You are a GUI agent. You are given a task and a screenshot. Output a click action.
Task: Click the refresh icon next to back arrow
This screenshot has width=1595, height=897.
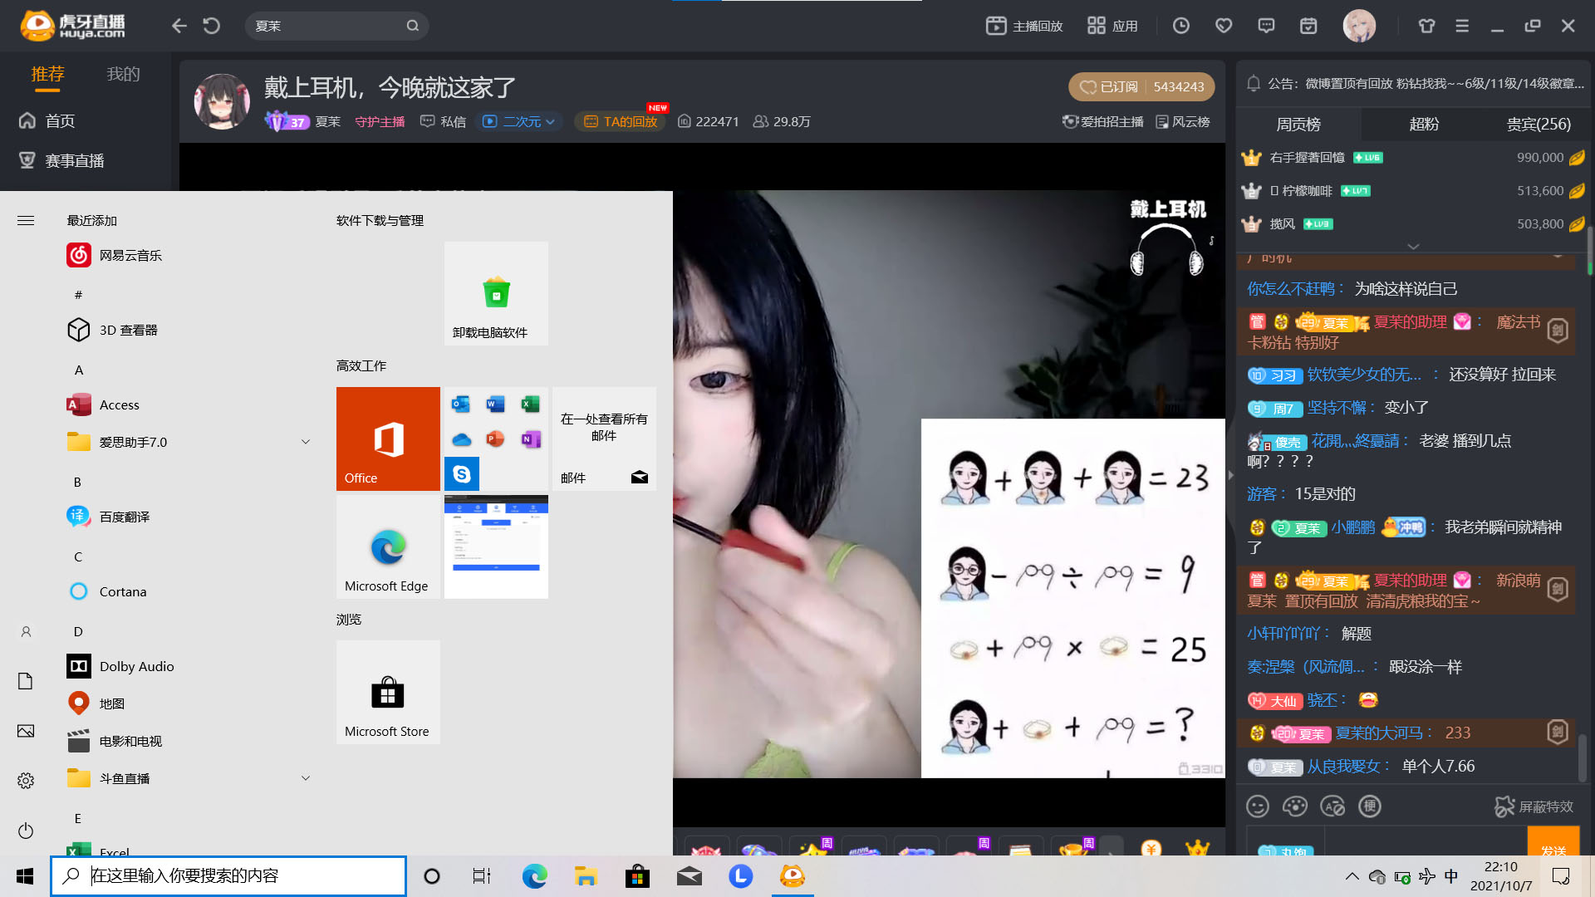[x=212, y=26]
